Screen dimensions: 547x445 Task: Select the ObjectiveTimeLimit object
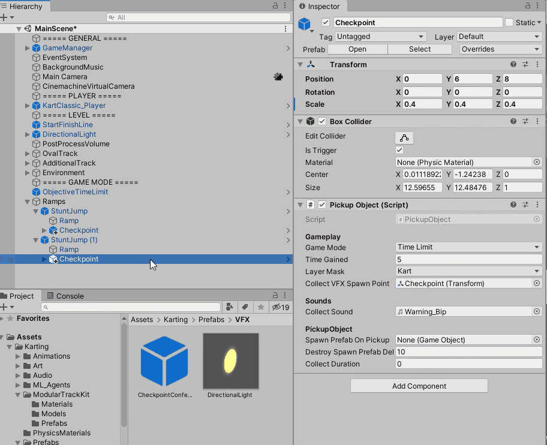click(76, 192)
